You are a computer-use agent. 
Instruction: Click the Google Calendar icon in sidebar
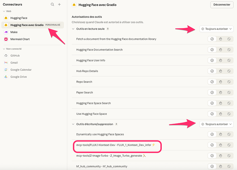click(x=6, y=70)
